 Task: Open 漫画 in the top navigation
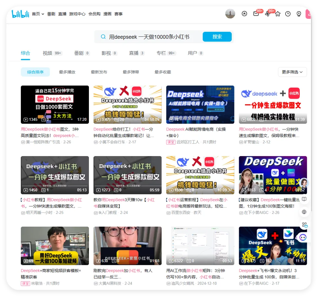107,14
